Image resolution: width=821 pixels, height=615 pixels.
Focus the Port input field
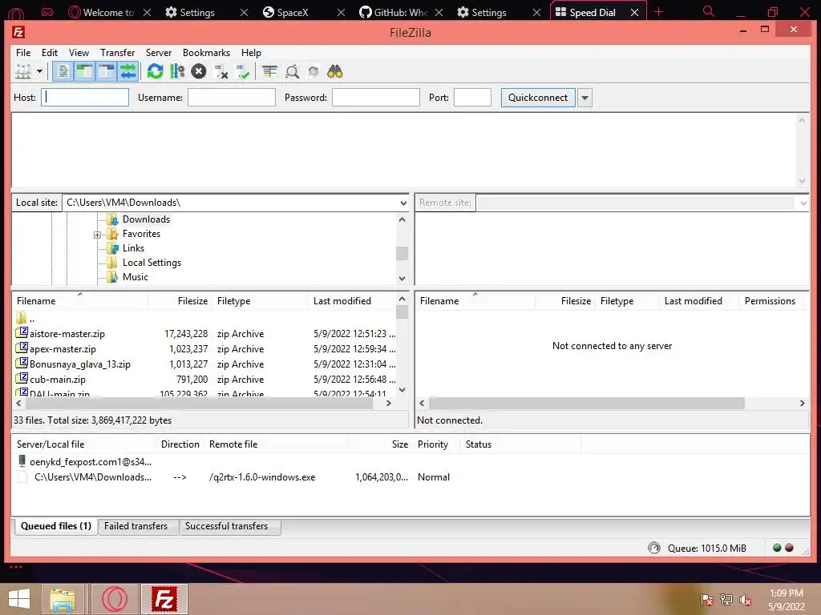(472, 97)
